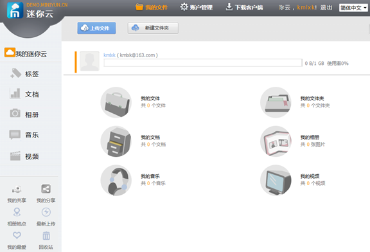Click the storage usage progress bar
The image size is (370, 252).
[203, 63]
